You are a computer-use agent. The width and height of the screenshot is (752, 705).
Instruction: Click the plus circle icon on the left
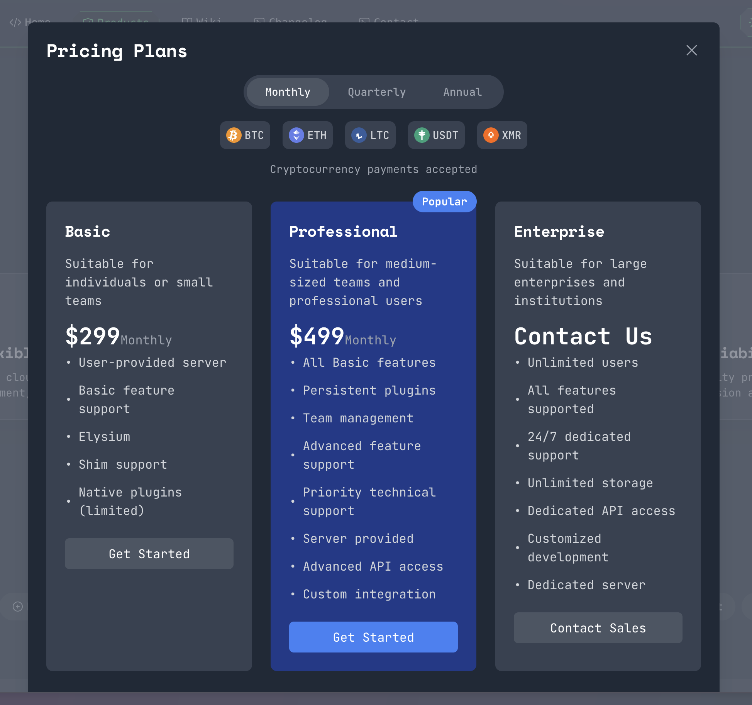click(x=17, y=607)
